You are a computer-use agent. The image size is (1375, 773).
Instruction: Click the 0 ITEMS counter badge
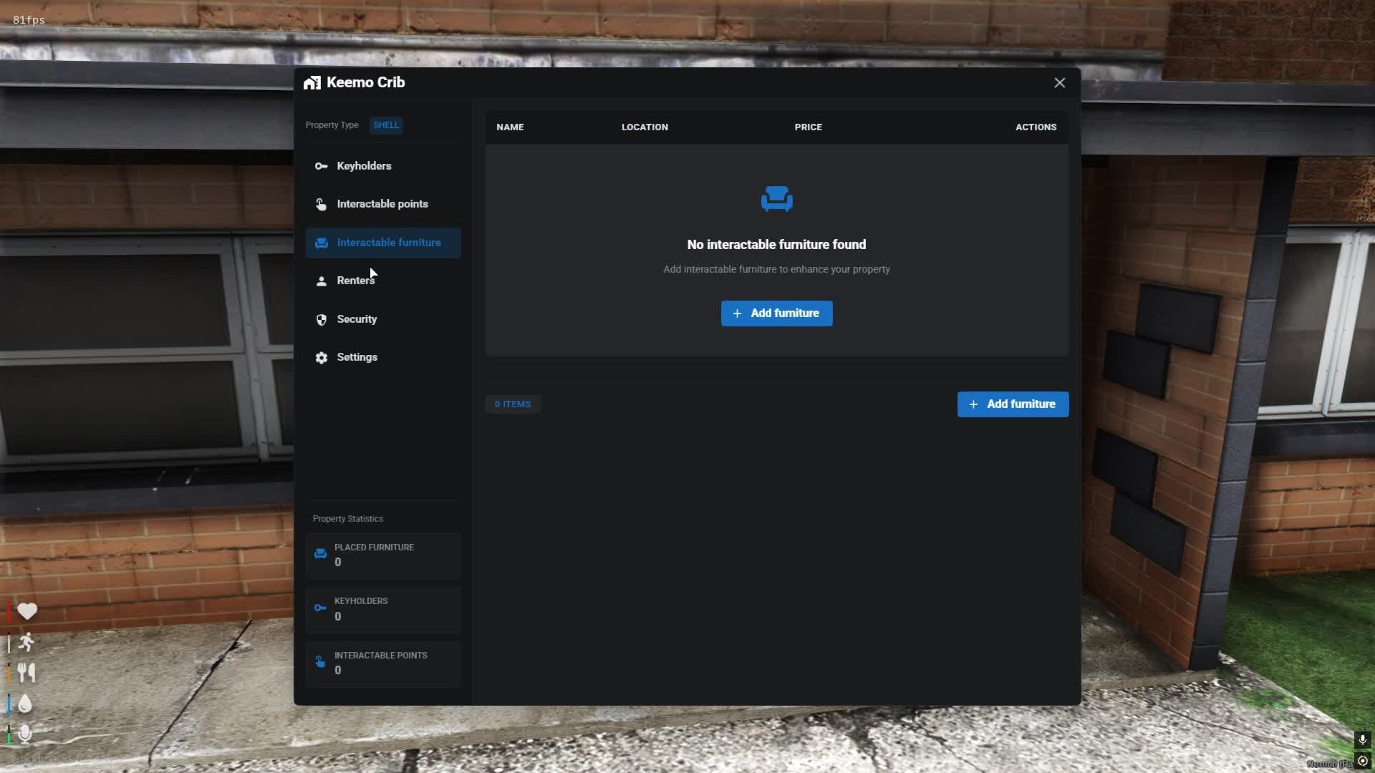513,404
